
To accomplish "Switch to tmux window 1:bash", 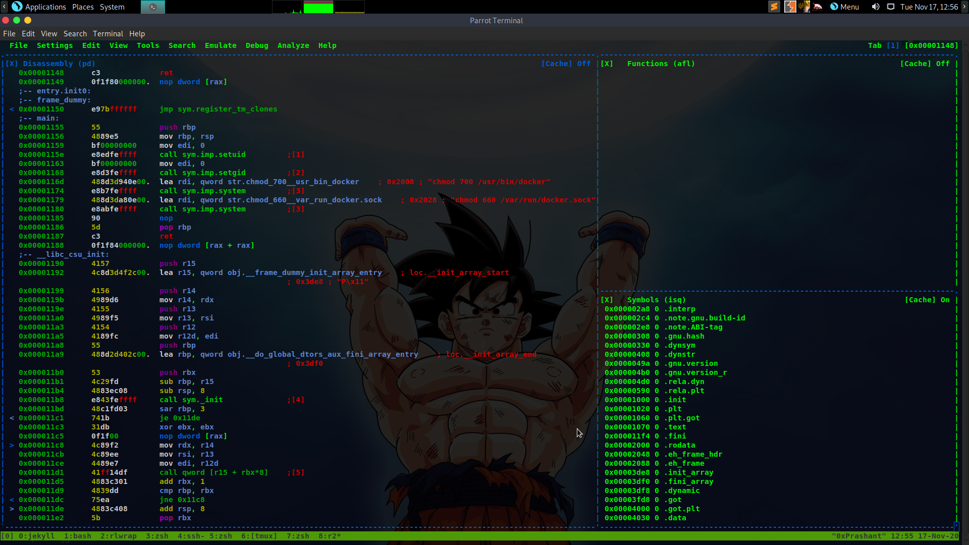I will coord(77,536).
